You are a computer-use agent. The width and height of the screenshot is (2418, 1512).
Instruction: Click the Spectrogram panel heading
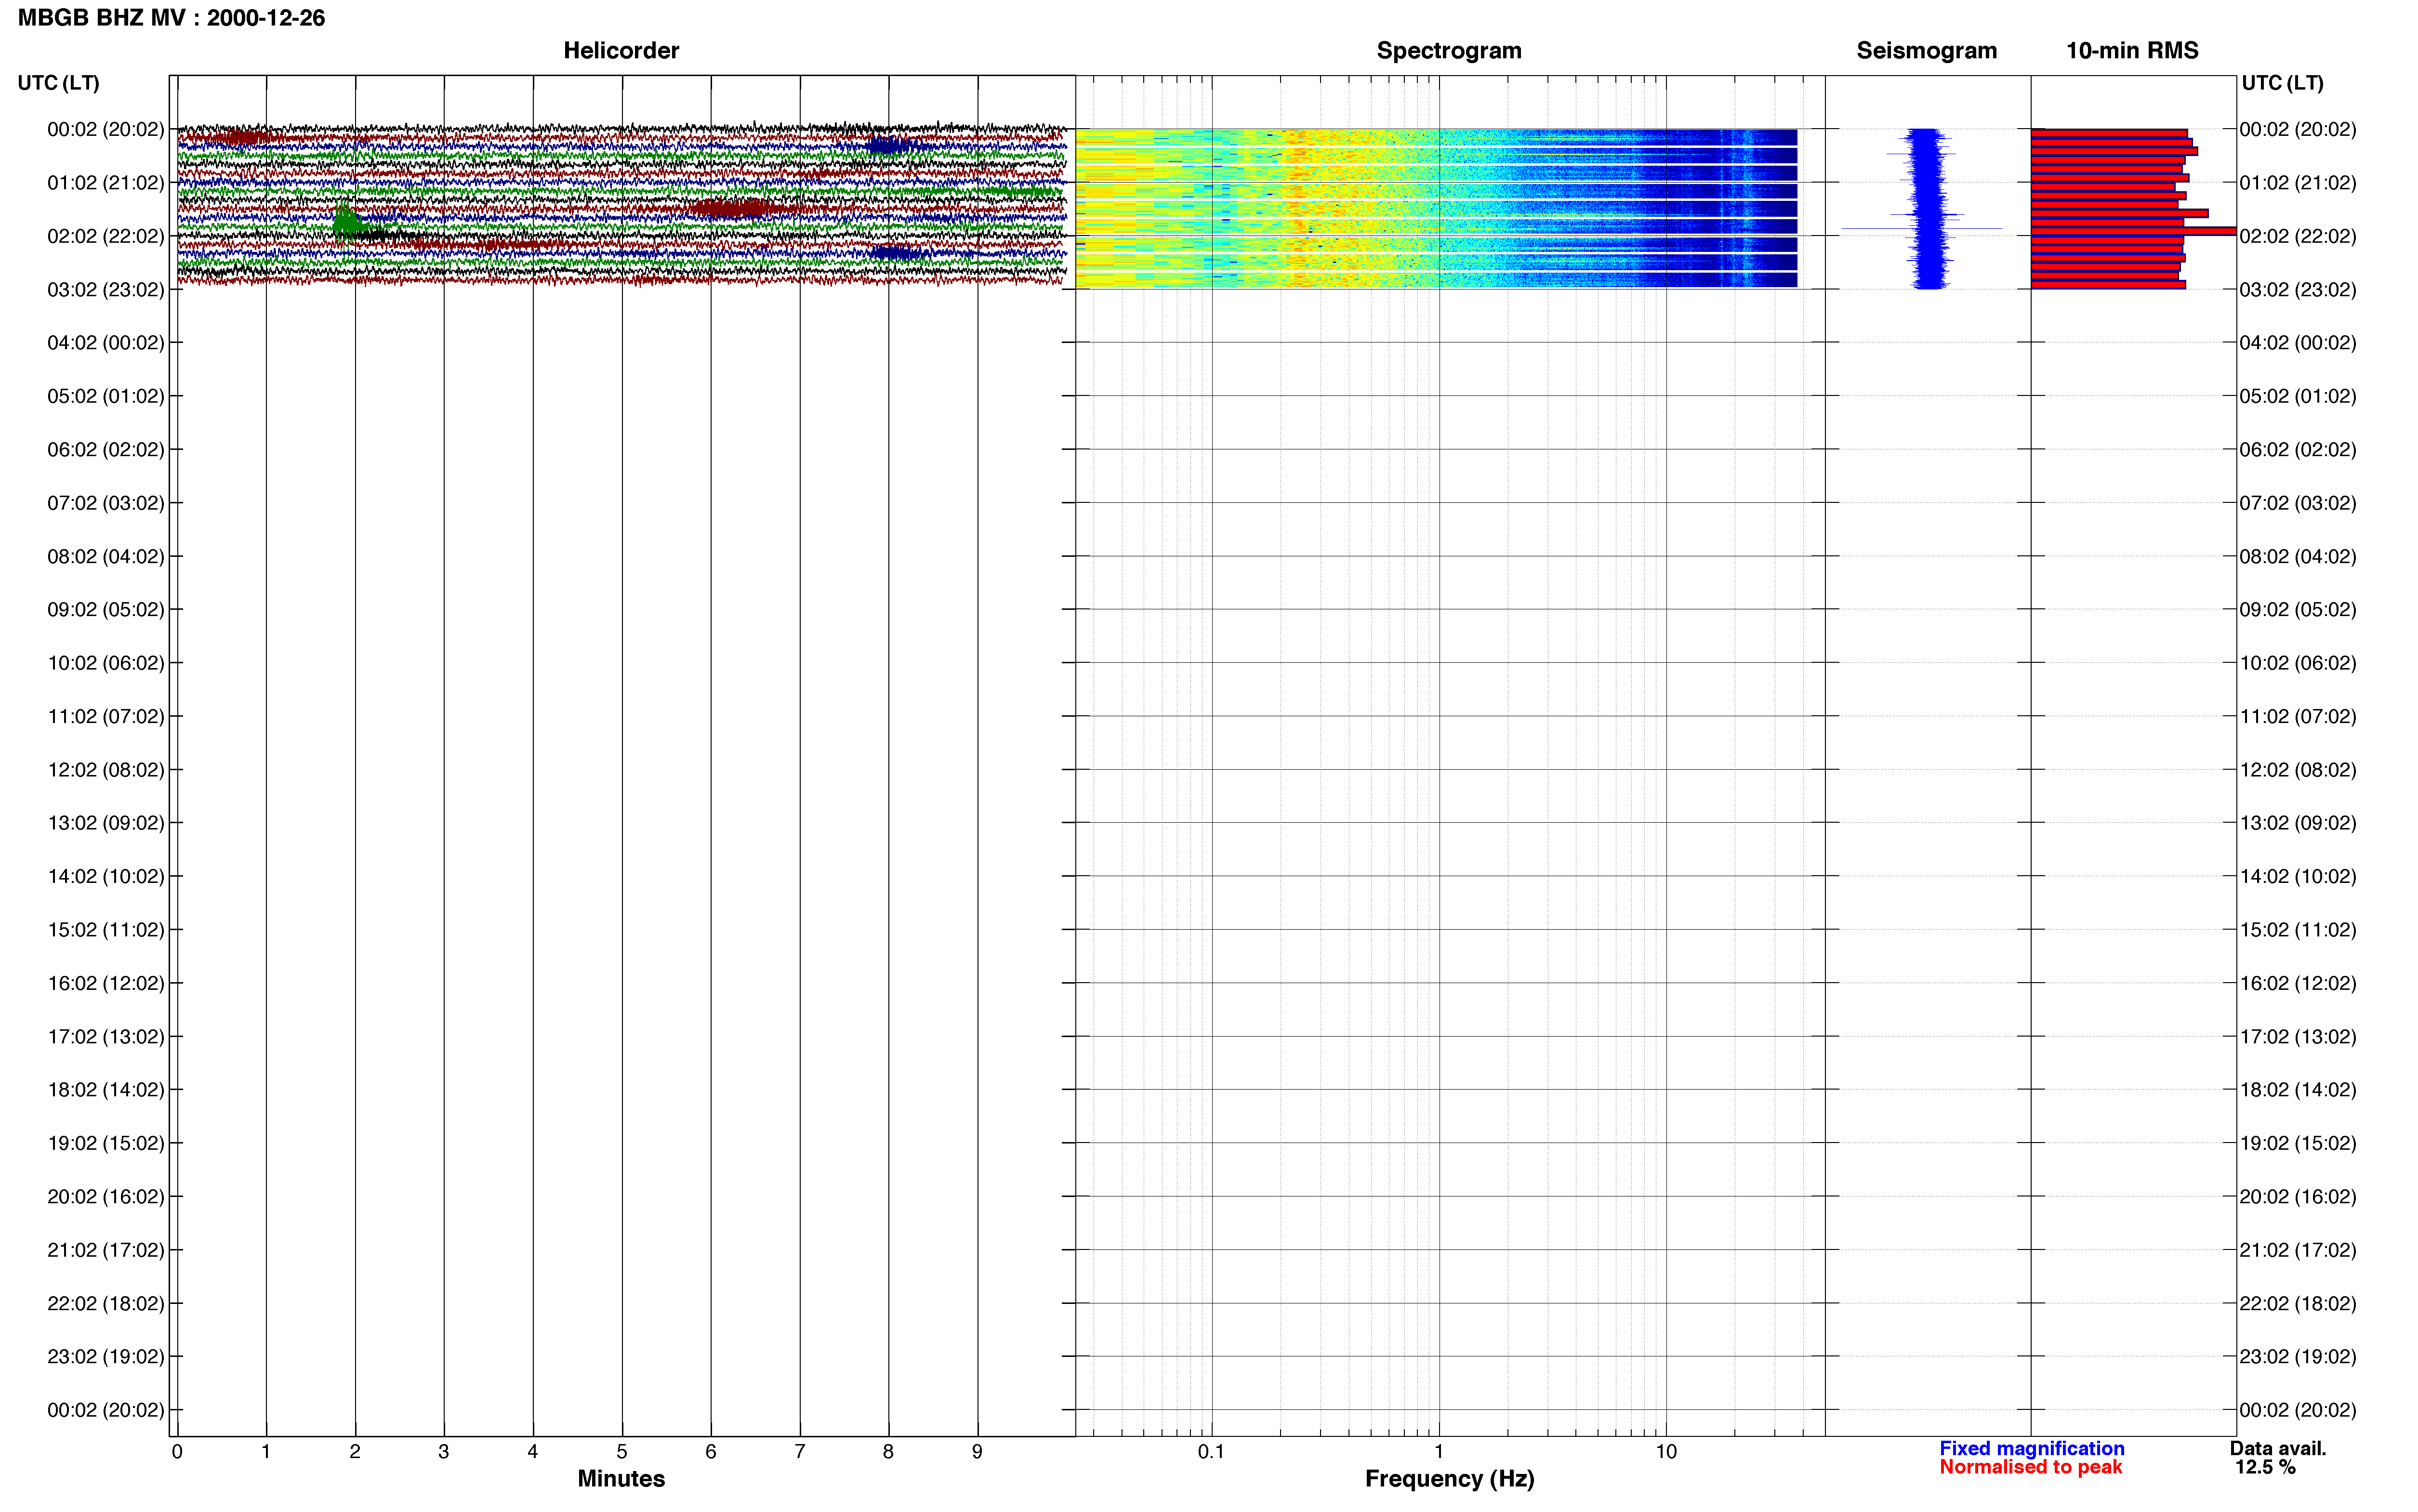[x=1449, y=50]
